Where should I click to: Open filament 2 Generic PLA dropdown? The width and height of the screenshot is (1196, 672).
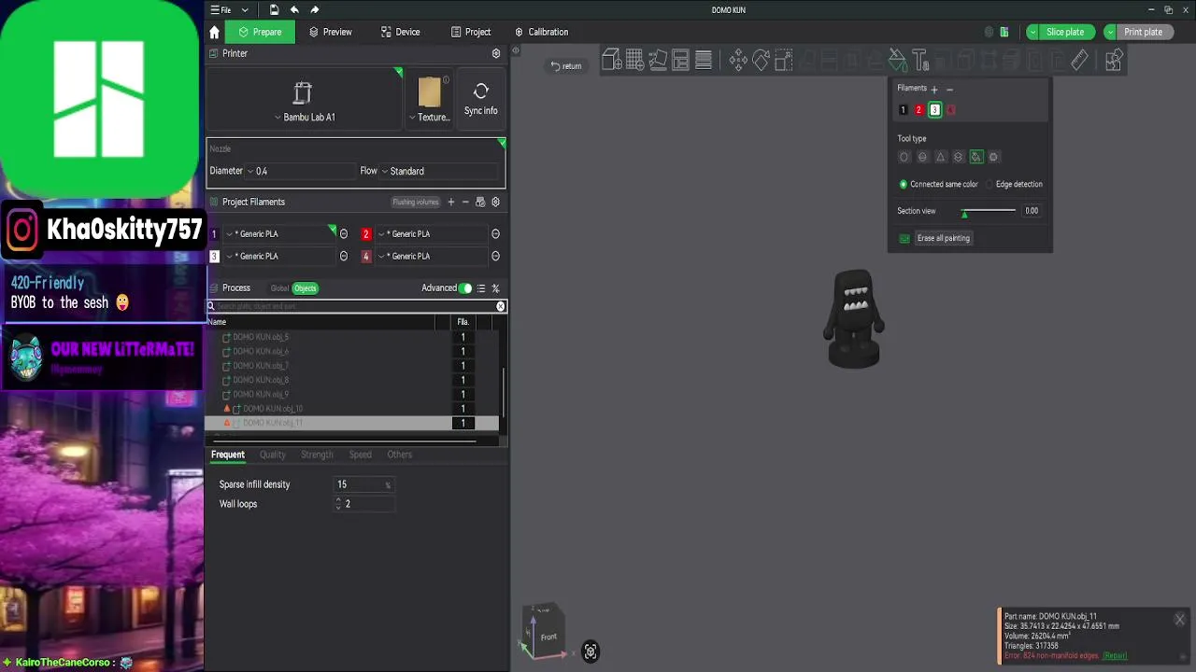click(431, 234)
